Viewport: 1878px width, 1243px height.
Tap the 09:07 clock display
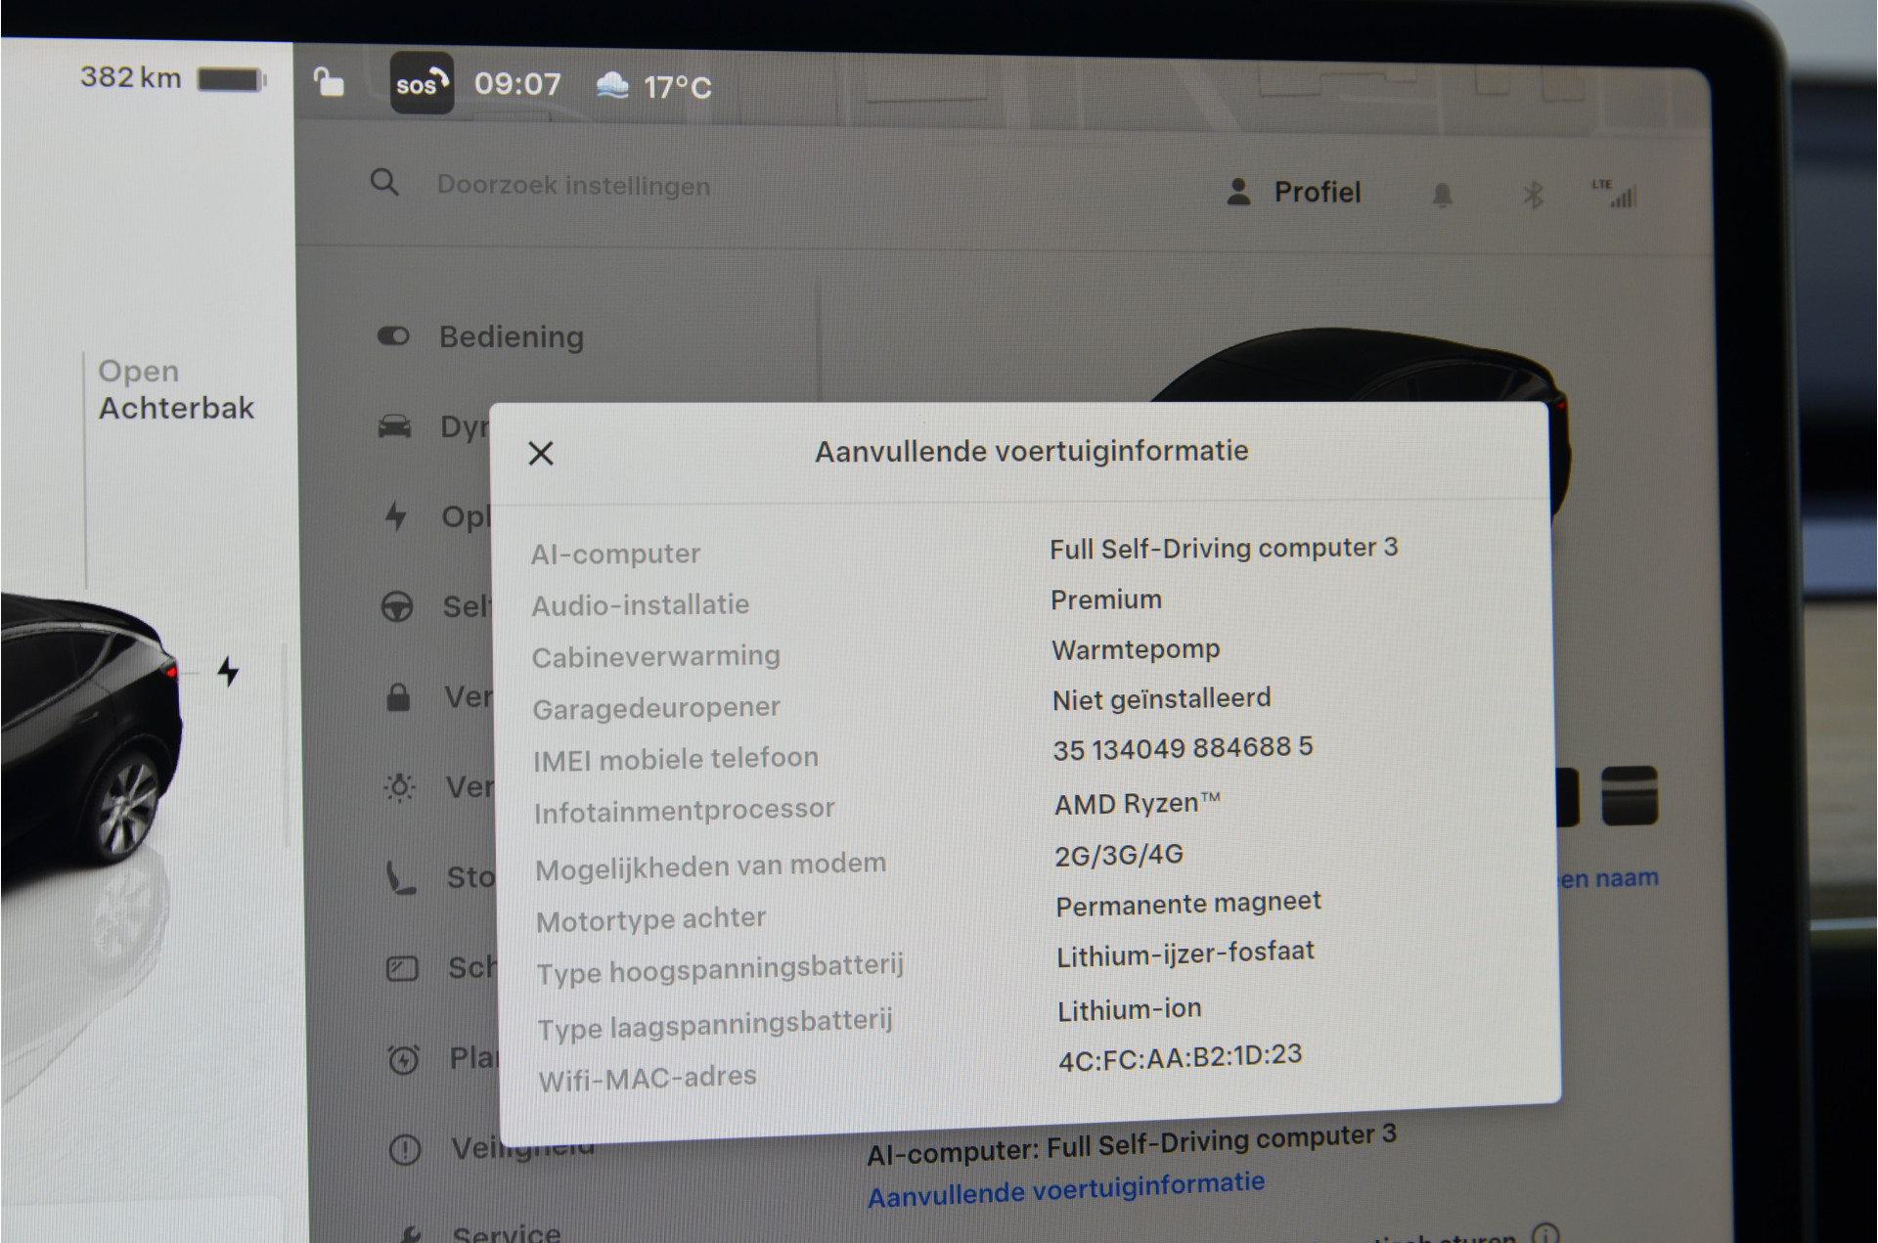tap(517, 84)
